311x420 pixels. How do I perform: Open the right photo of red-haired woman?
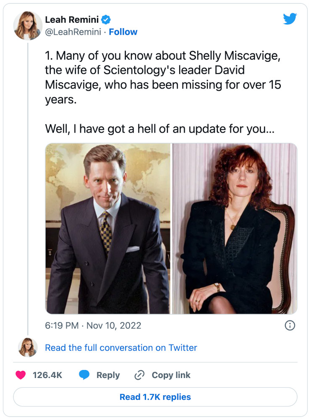(235, 228)
